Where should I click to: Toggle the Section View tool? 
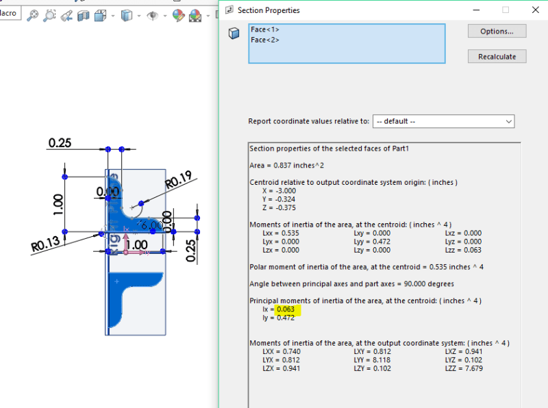83,16
